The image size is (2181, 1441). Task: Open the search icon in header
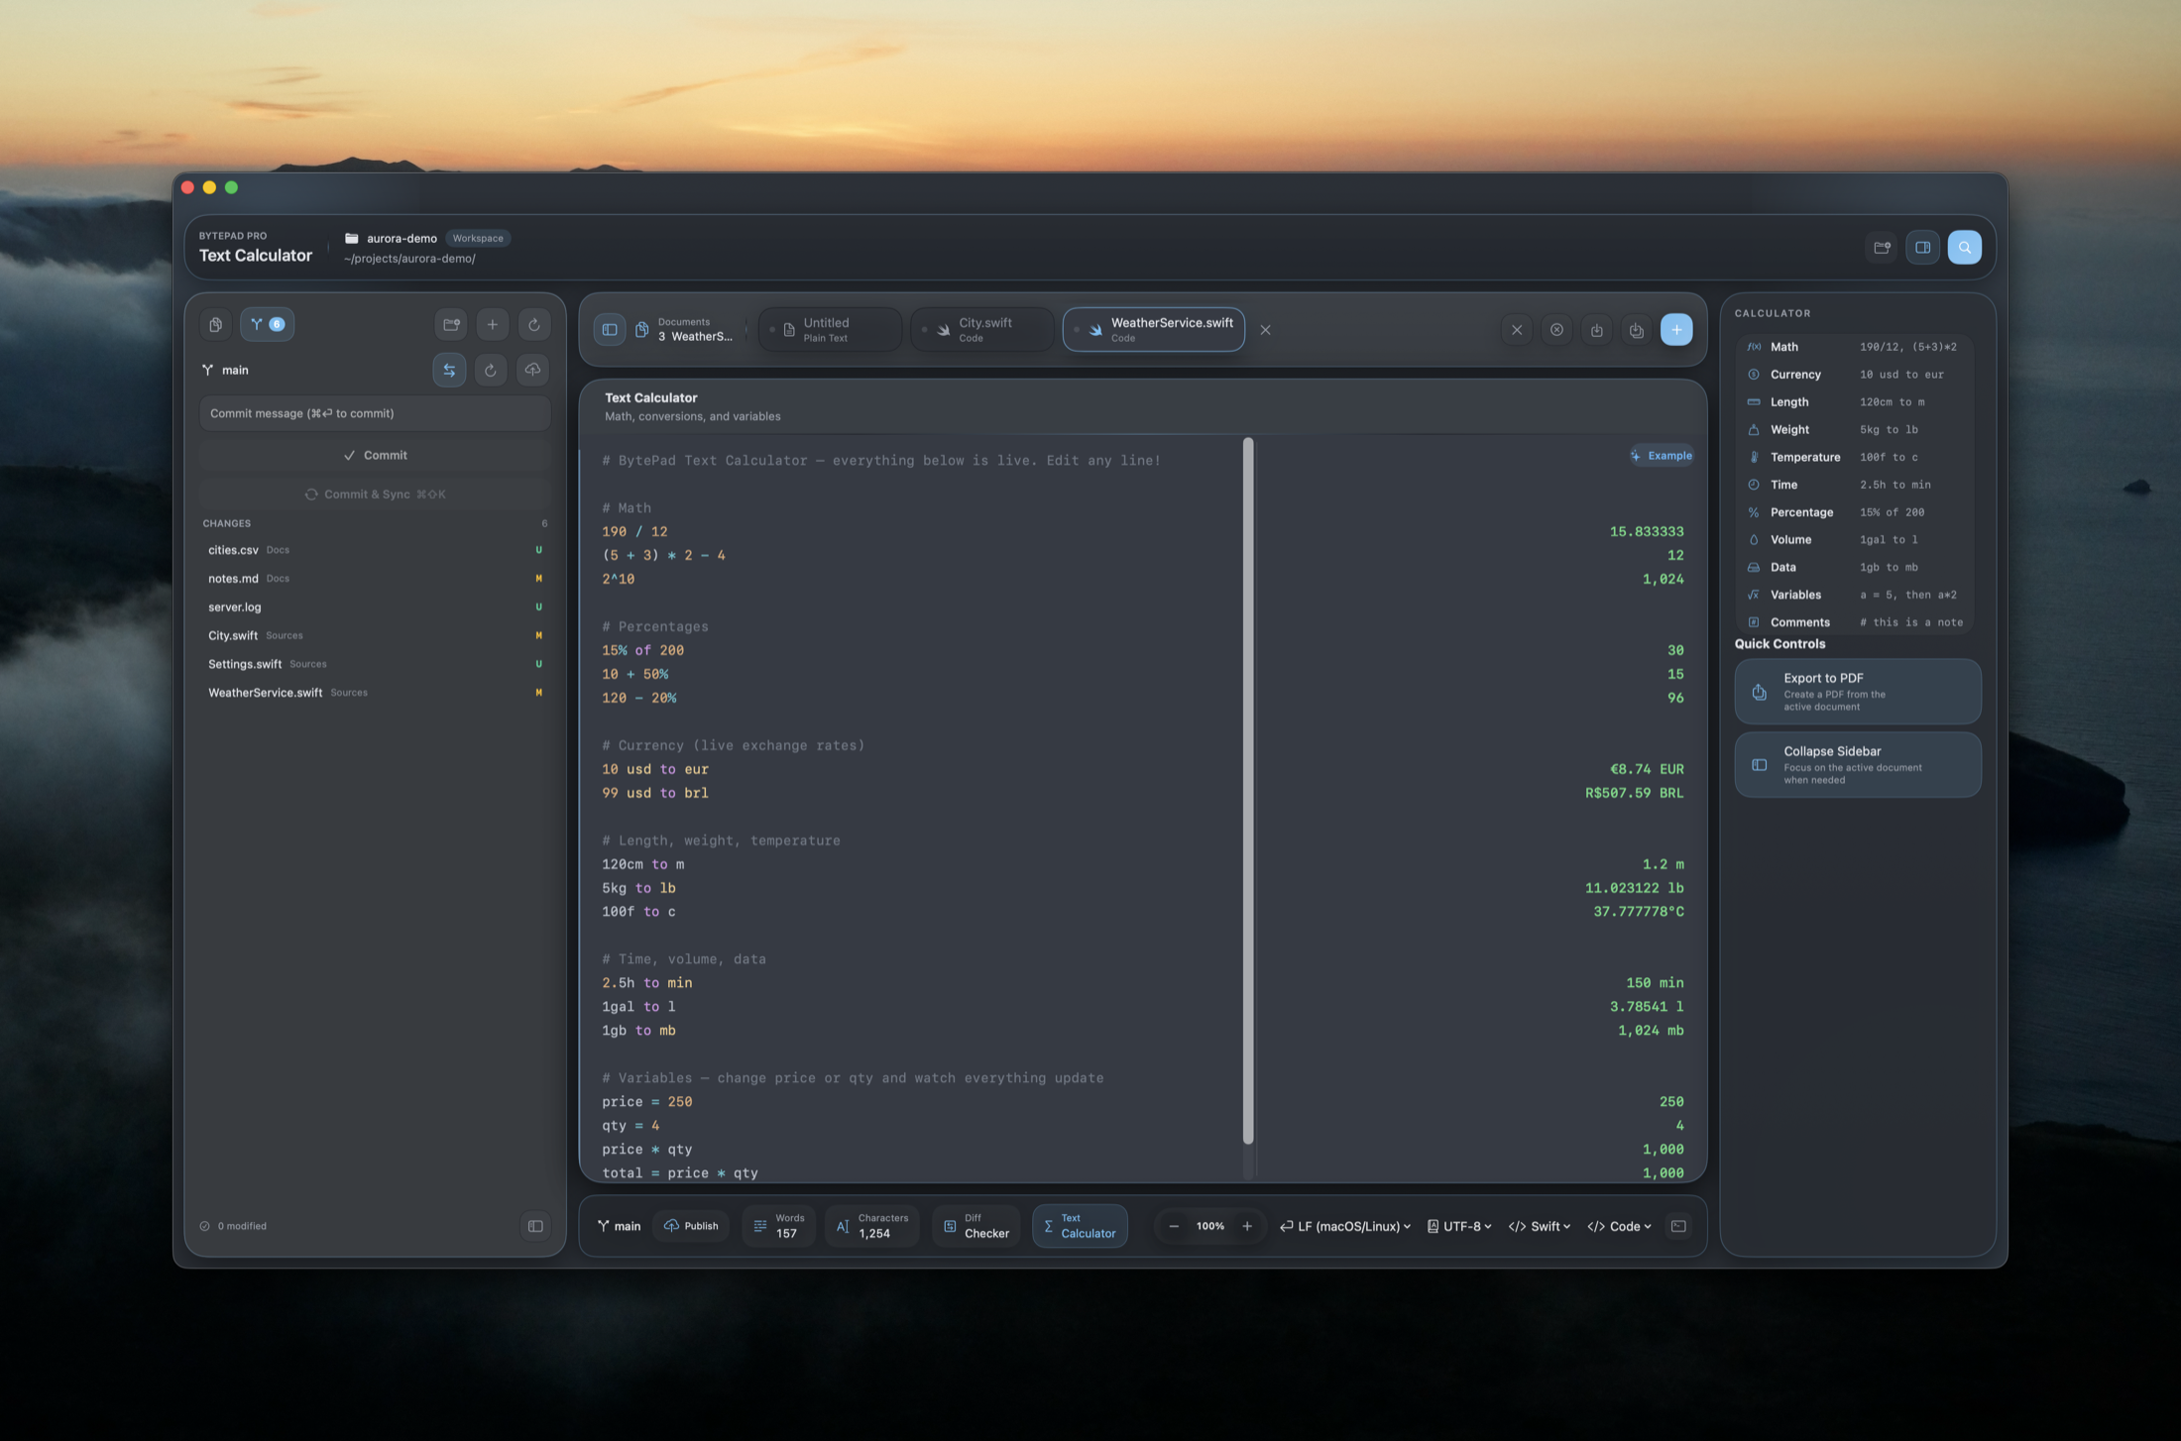pos(1964,248)
